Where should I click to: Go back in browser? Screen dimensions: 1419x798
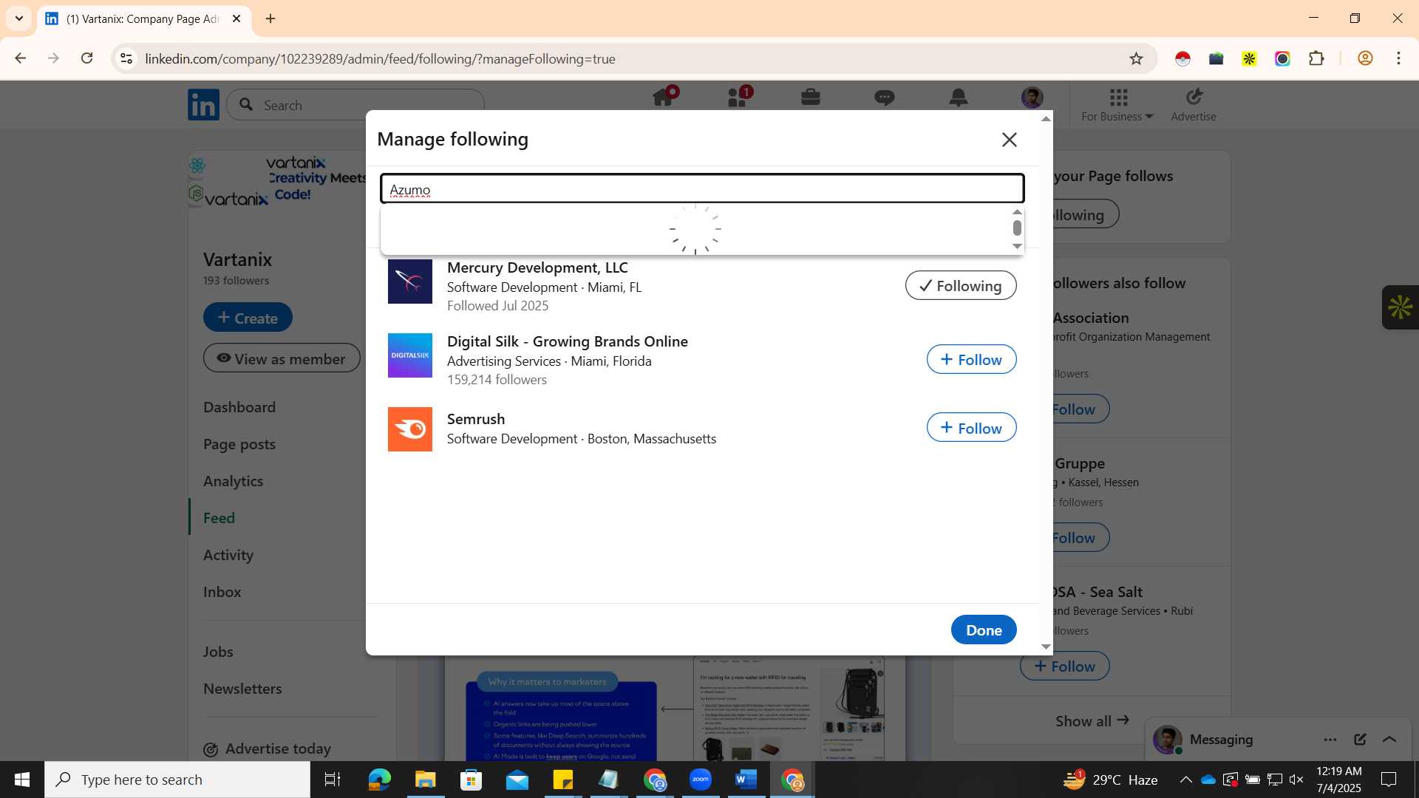pos(21,58)
